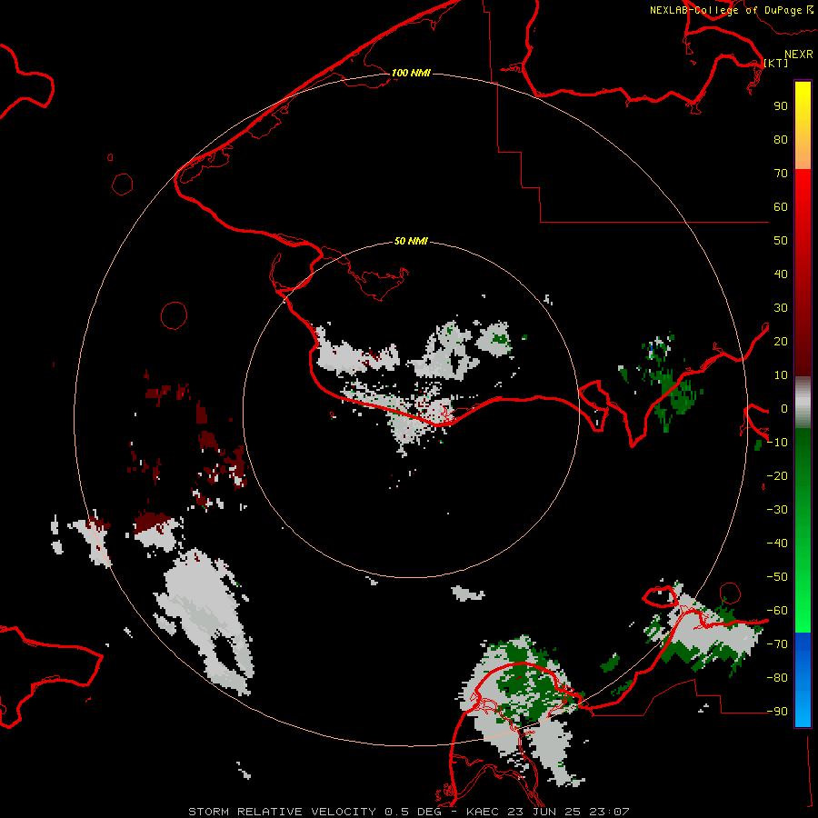Screen dimensions: 818x818
Task: Select the positive 40 scale label
Action: tap(781, 274)
